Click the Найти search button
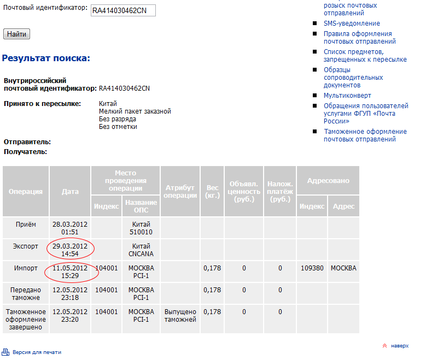 click(x=16, y=34)
